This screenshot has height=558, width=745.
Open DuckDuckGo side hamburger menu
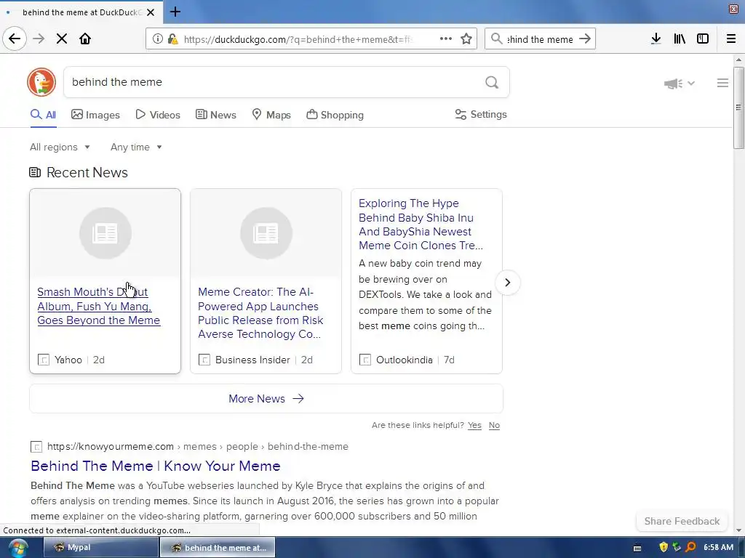pos(722,83)
